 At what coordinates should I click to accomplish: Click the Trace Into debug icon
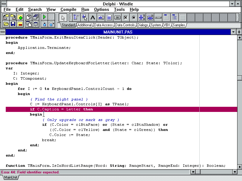44,24
